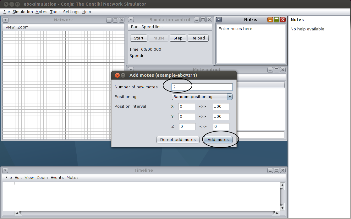
Task: Open Timeline Zoom menu
Action: 42,177
